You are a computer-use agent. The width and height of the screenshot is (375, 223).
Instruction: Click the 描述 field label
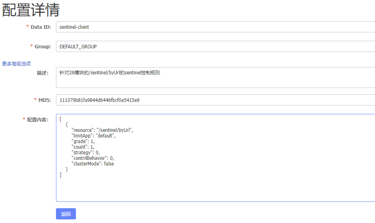click(x=42, y=73)
